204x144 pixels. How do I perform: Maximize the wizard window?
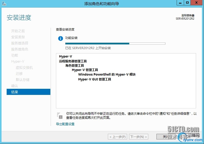click(x=187, y=3)
